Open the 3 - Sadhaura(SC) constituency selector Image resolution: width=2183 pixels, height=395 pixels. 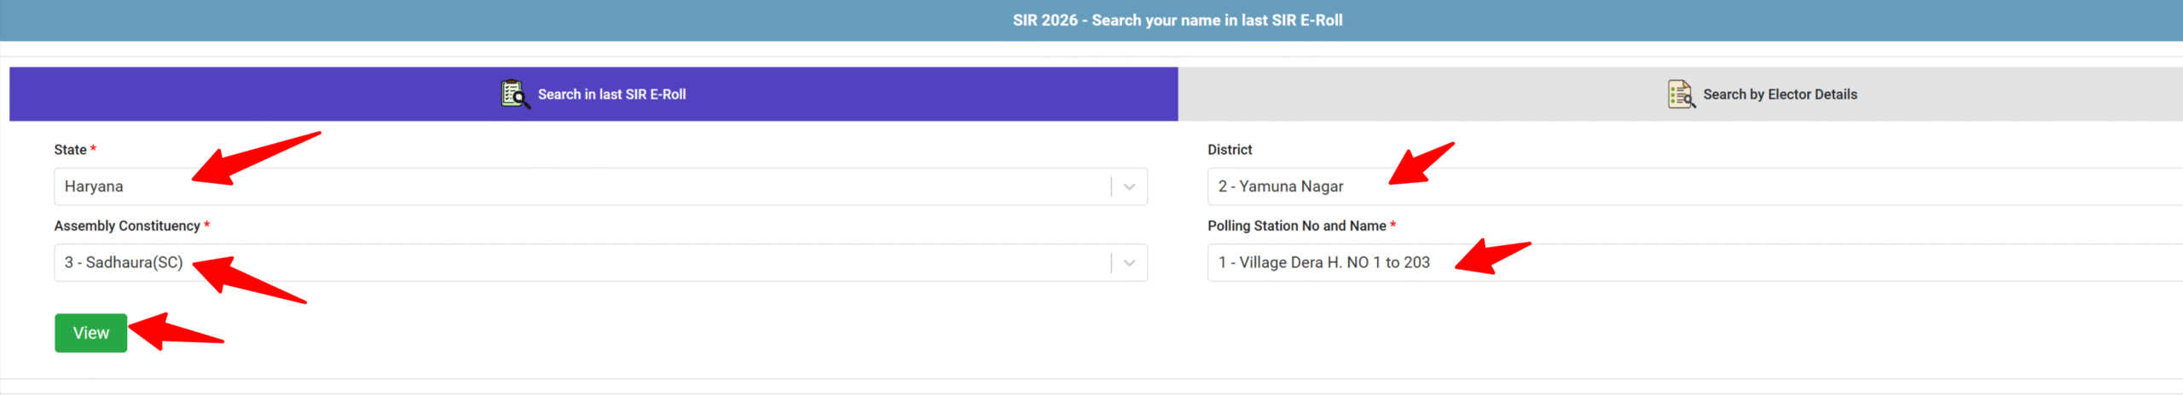580,263
